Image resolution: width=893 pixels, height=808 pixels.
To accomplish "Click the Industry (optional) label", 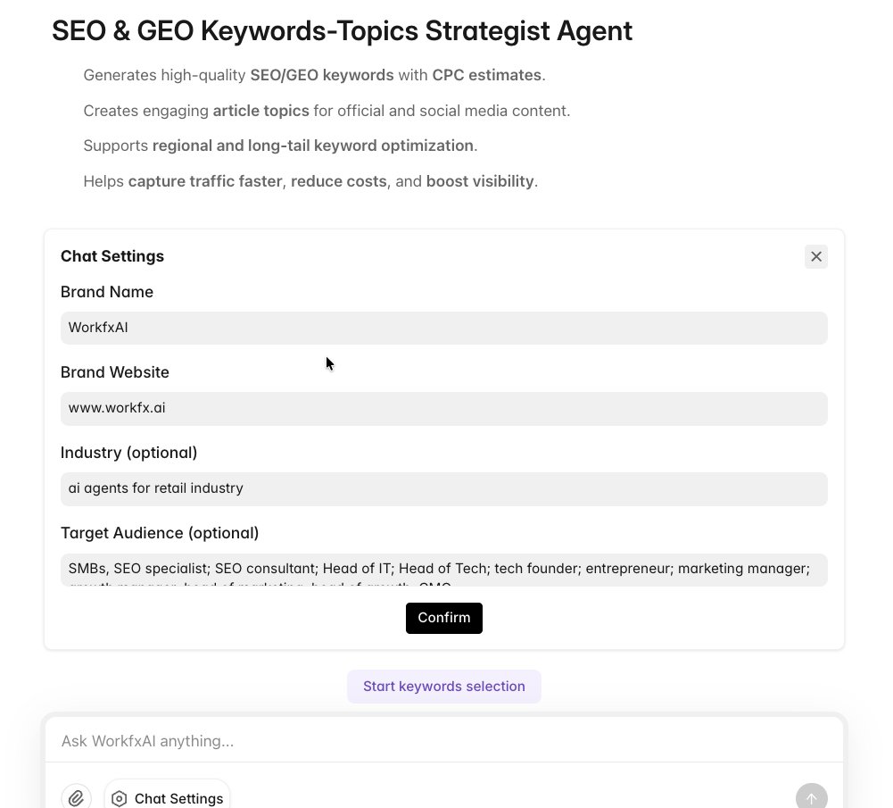I will point(129,453).
